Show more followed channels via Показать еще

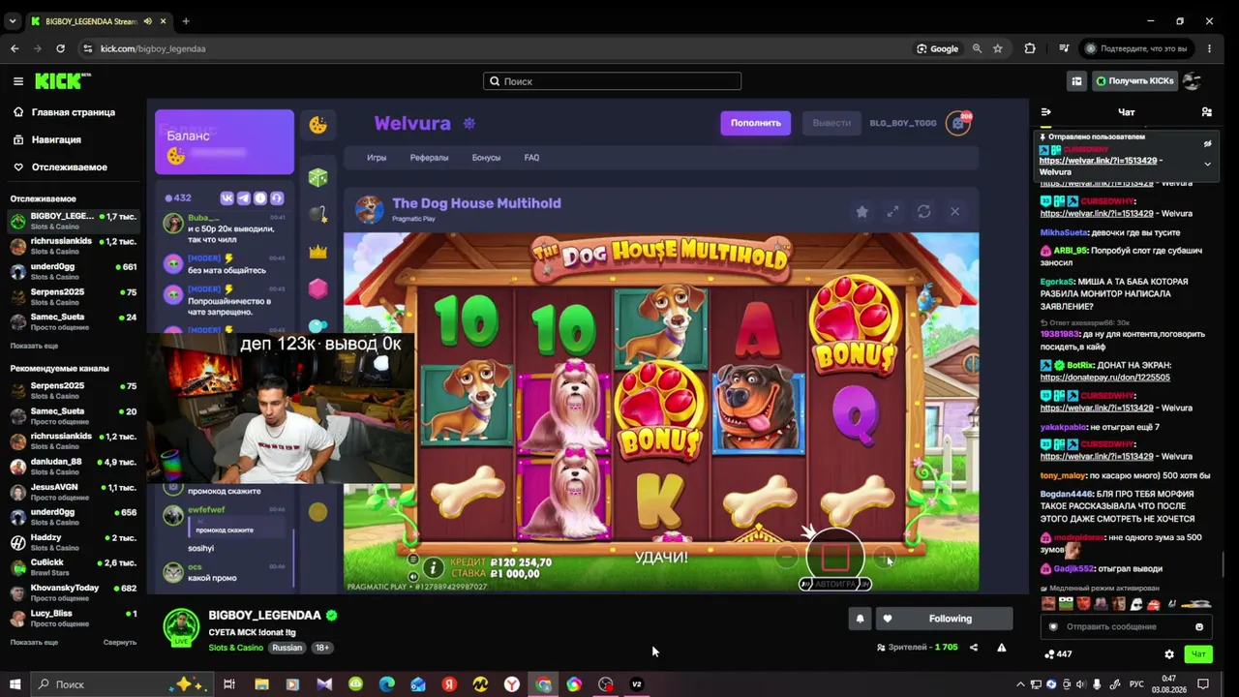[34, 346]
